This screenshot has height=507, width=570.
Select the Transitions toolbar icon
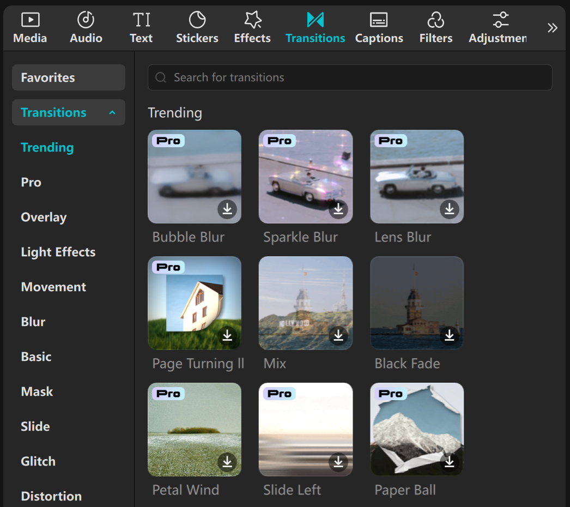click(315, 20)
